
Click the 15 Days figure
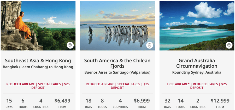coord(9,103)
